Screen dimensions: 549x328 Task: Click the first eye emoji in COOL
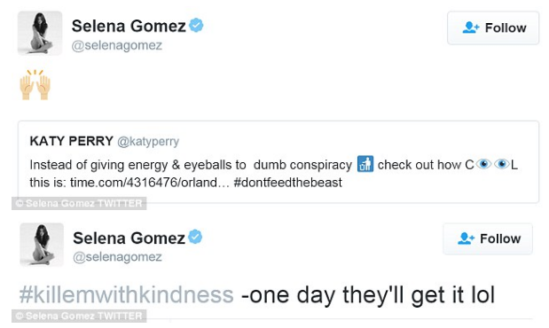[x=483, y=163]
